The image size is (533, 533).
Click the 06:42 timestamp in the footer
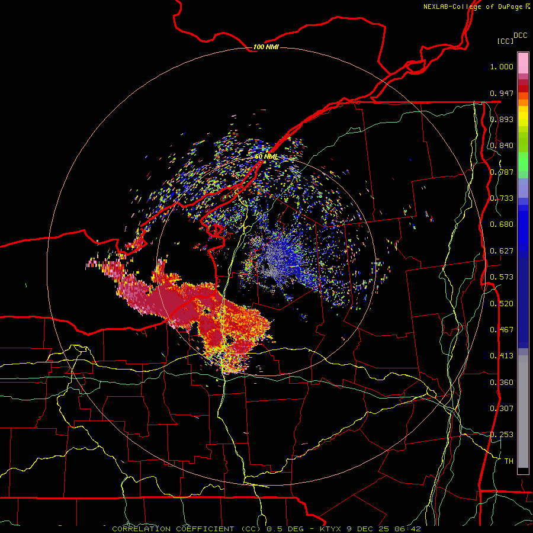point(407,529)
